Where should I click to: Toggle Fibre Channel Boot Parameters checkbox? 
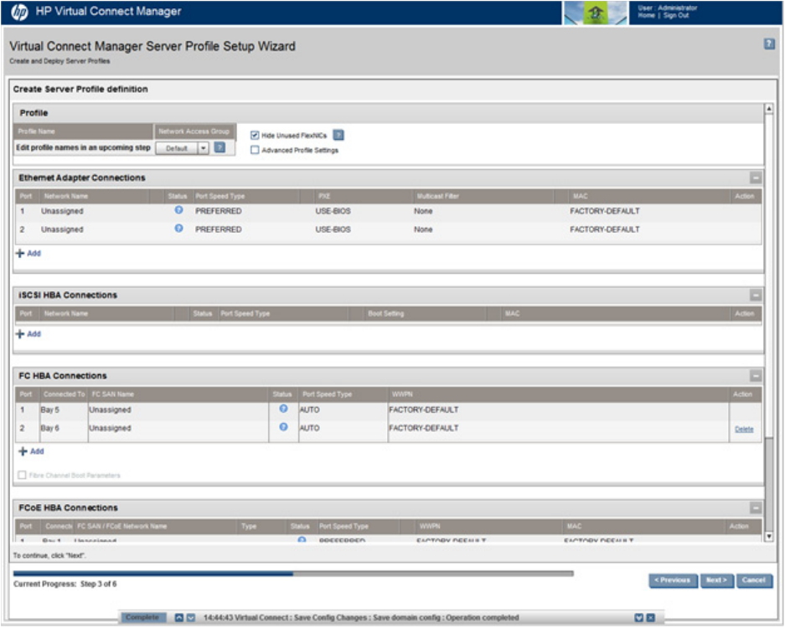pyautogui.click(x=22, y=475)
